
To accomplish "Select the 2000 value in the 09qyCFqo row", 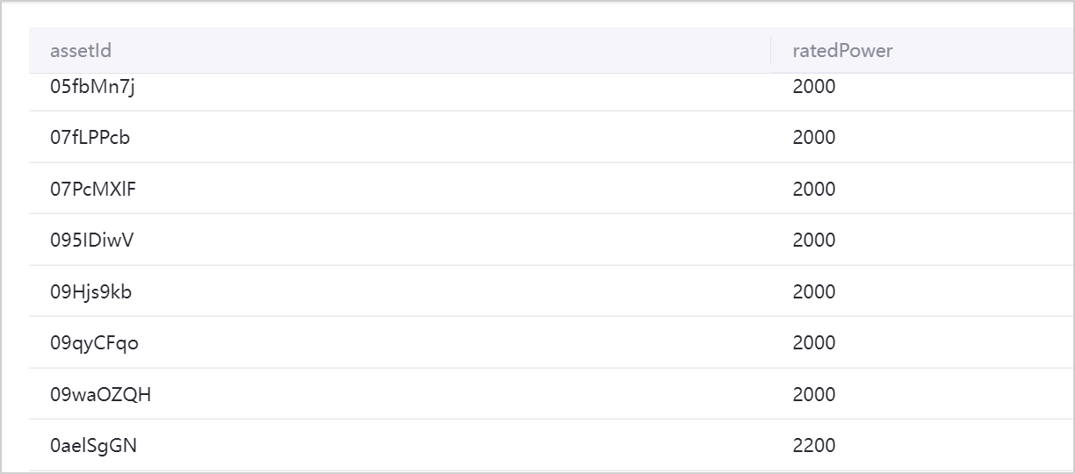I will coord(814,343).
